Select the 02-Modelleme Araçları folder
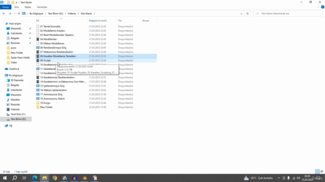The width and height of the screenshot is (325, 182). pyautogui.click(x=53, y=31)
